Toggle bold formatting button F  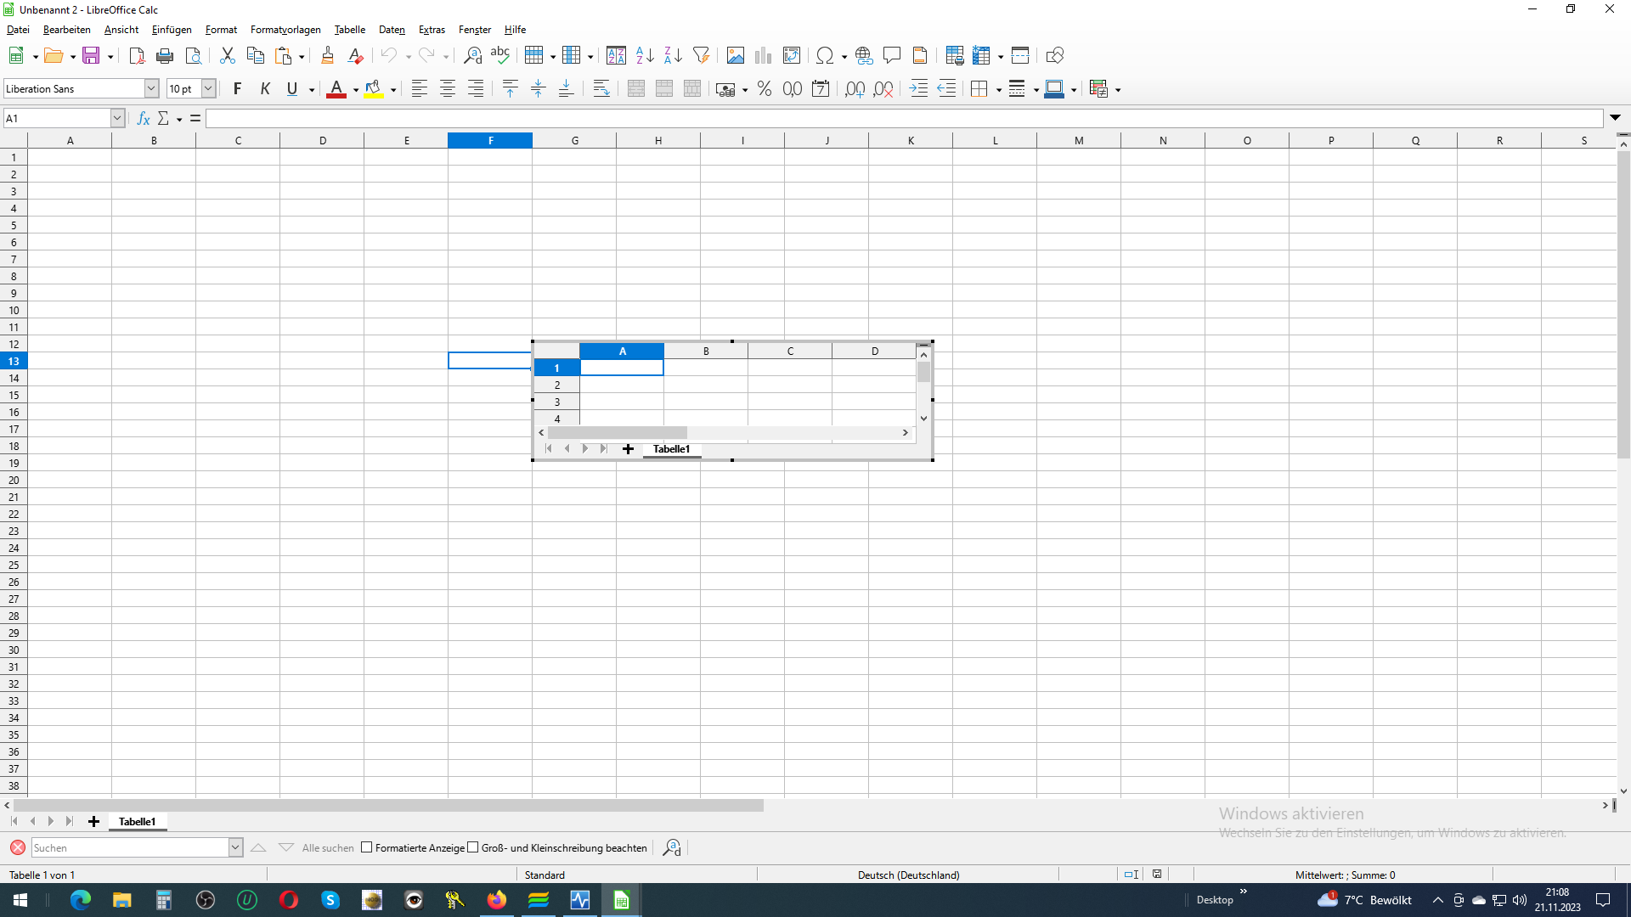pyautogui.click(x=237, y=89)
